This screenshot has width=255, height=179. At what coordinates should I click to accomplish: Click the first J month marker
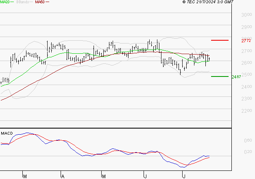click(x=146, y=176)
